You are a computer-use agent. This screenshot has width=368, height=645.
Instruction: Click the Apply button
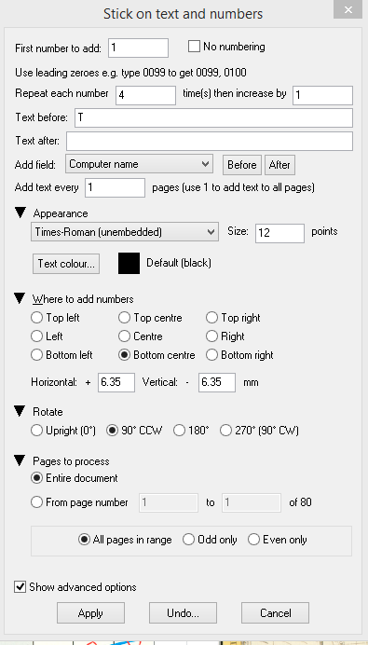tap(90, 613)
